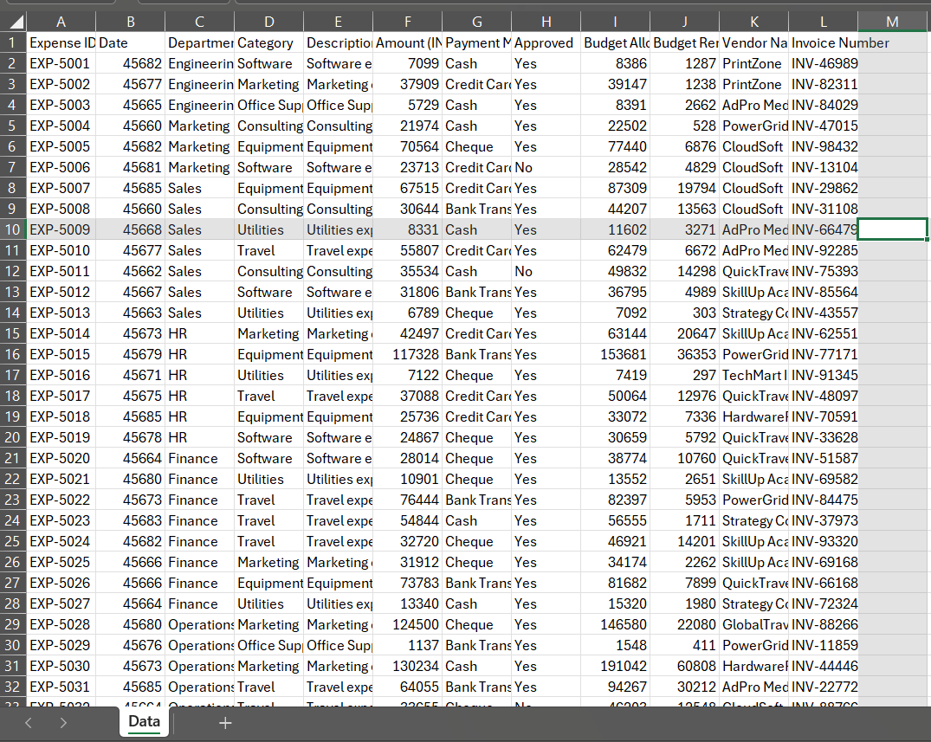Image resolution: width=931 pixels, height=742 pixels.
Task: Select the active empty cell M10
Action: [892, 229]
